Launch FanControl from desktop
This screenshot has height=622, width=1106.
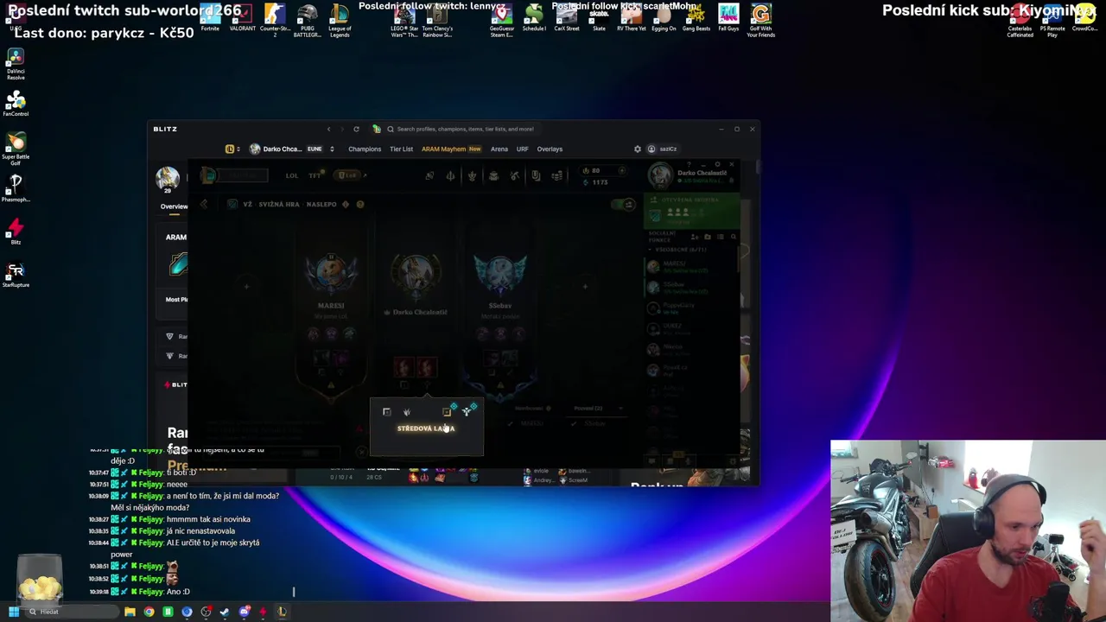16,103
